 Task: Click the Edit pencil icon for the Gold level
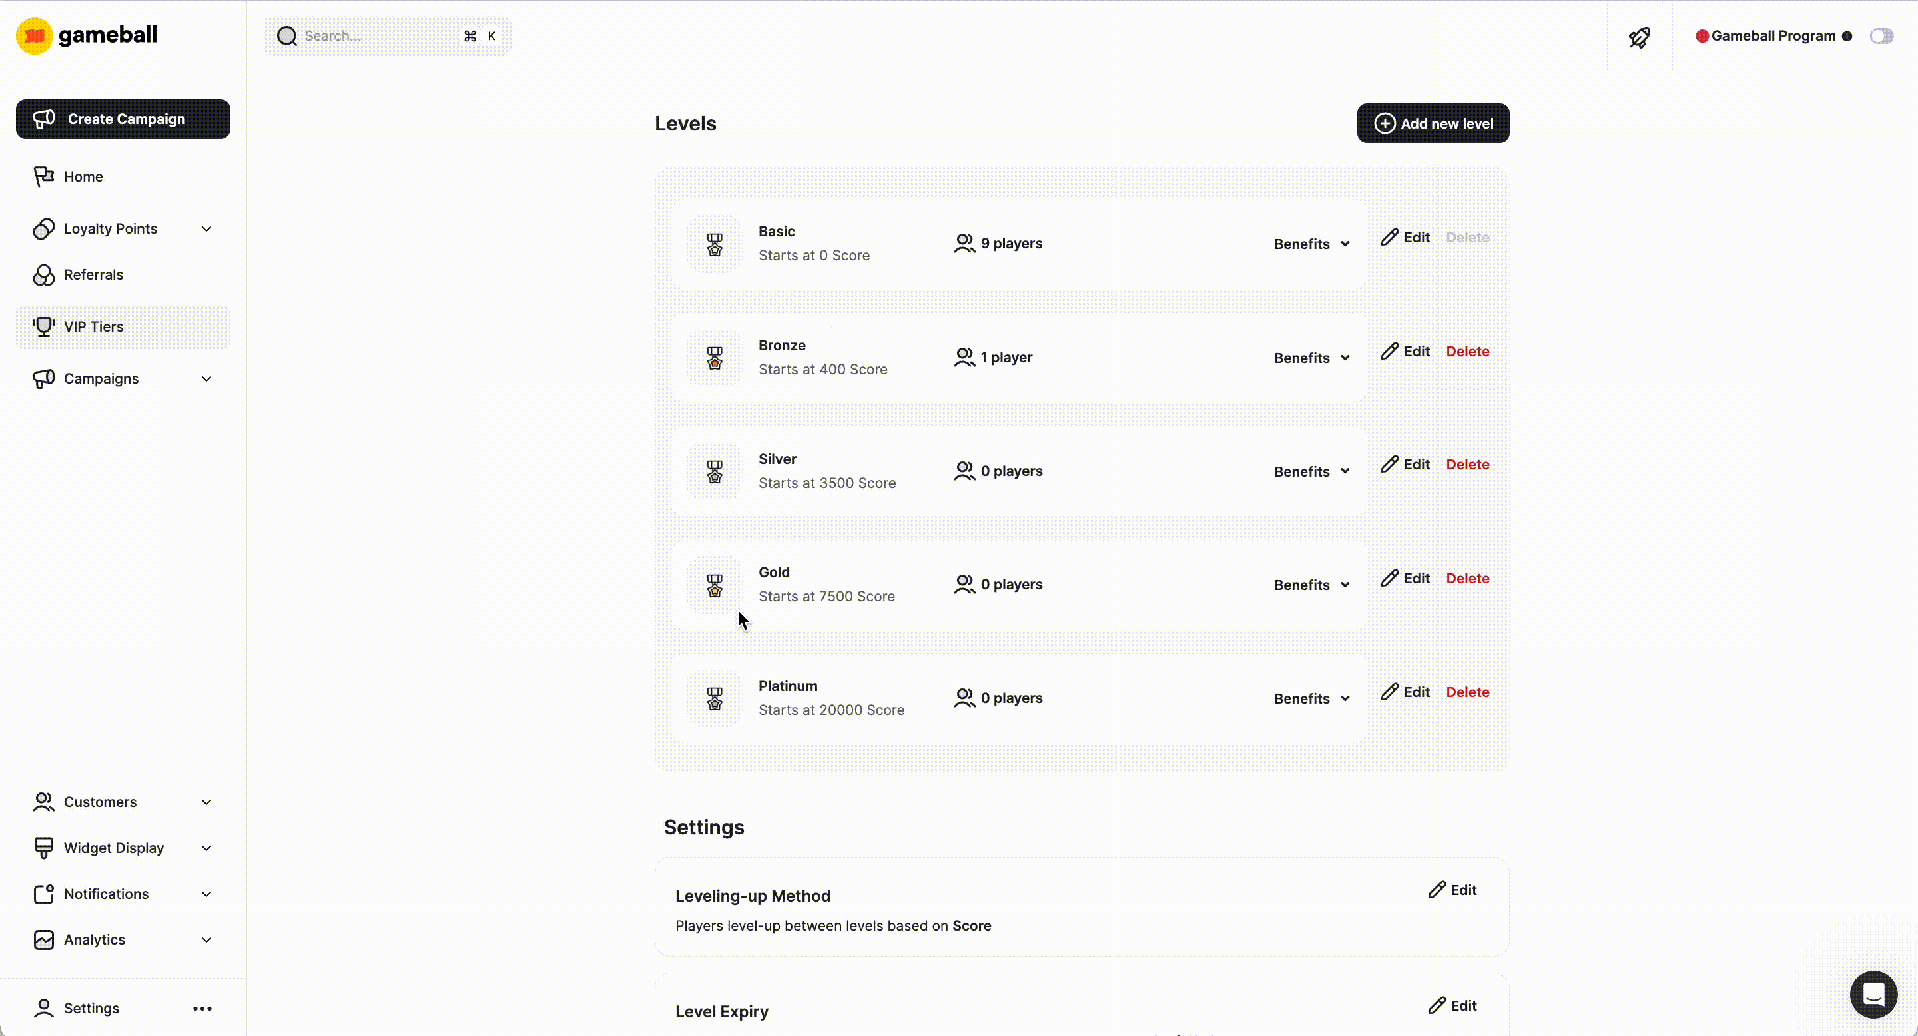pos(1391,577)
